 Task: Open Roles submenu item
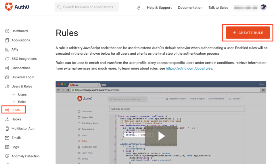tap(22, 102)
